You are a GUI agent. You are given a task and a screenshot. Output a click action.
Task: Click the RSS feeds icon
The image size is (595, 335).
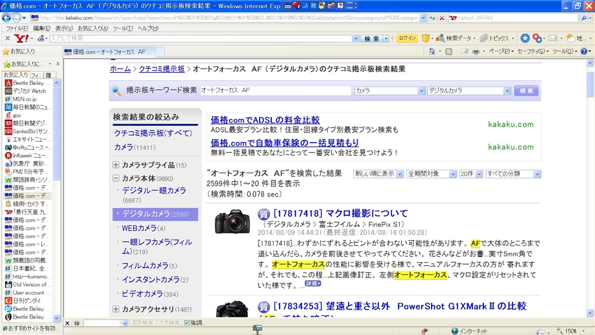[449, 51]
